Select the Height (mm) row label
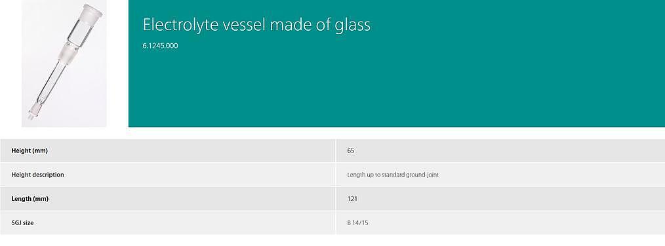This screenshot has width=665, height=246. tap(30, 150)
